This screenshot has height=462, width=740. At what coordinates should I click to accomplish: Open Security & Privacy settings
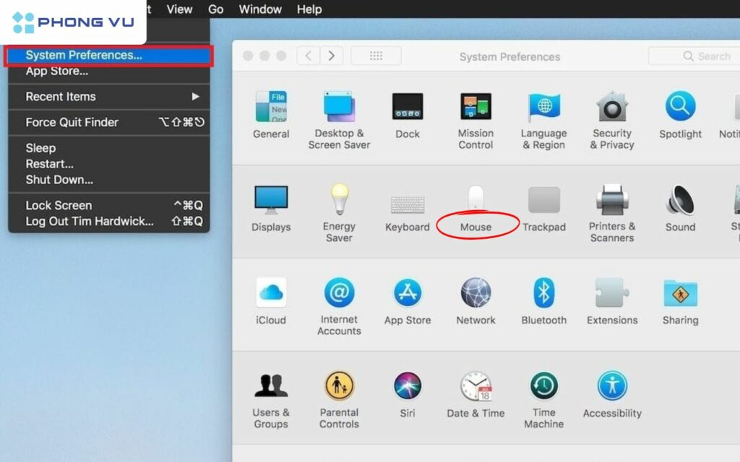[611, 115]
